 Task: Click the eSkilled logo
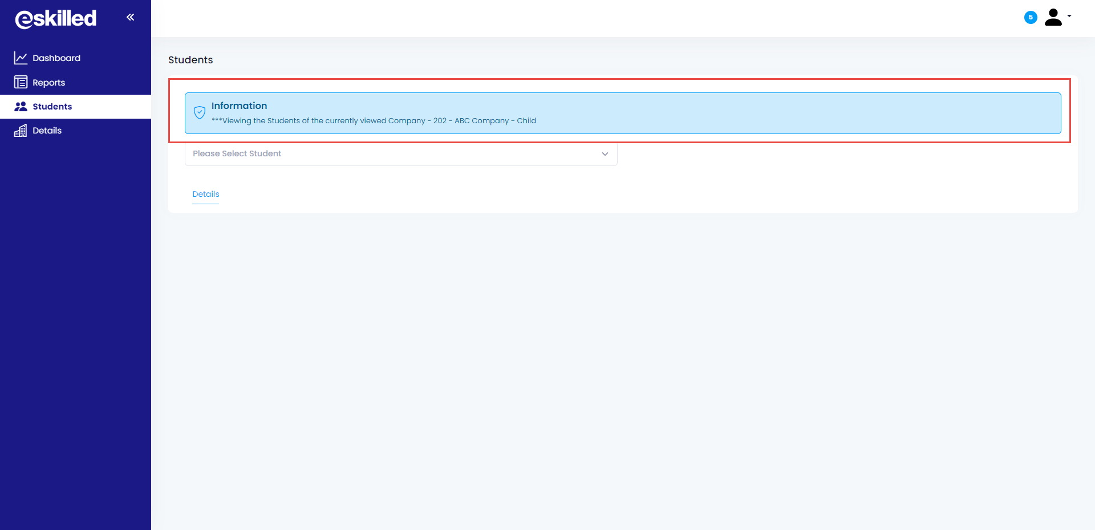(x=56, y=19)
